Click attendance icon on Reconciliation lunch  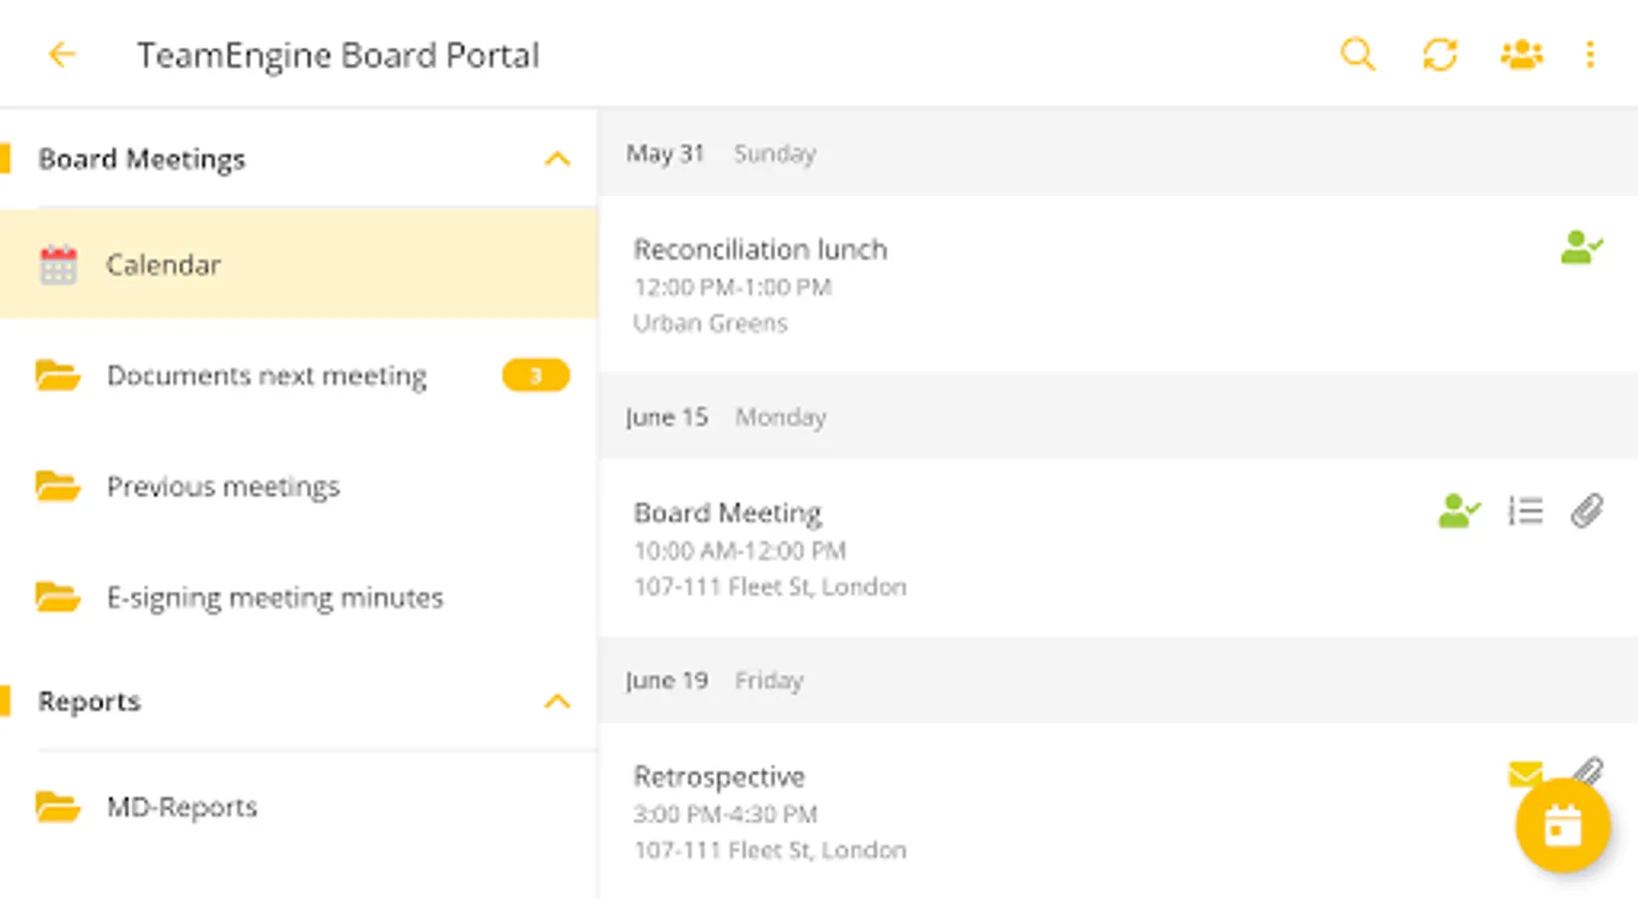1581,247
